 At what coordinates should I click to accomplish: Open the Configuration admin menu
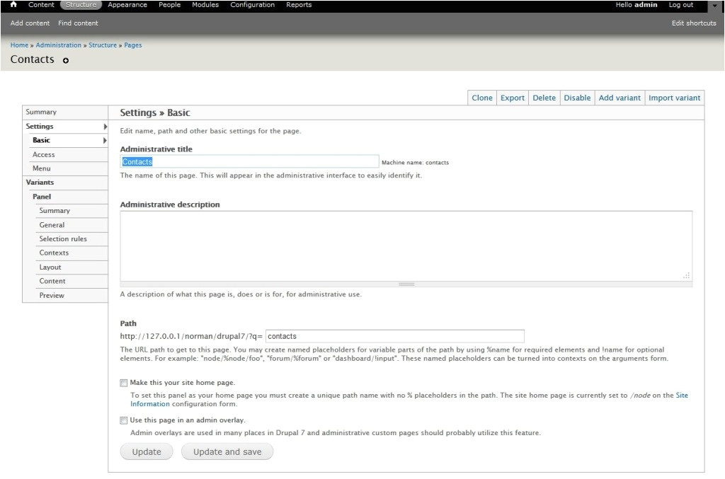point(253,5)
